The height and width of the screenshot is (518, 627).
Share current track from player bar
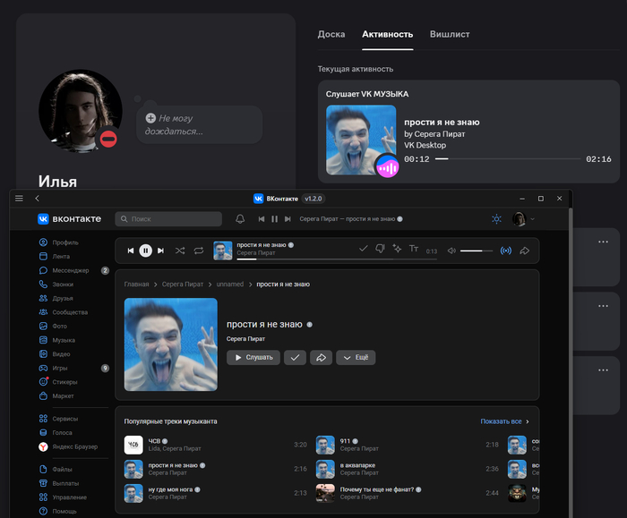(524, 251)
